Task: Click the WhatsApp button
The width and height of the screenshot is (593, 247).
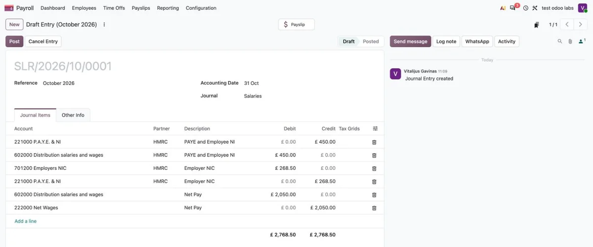Action: tap(477, 41)
